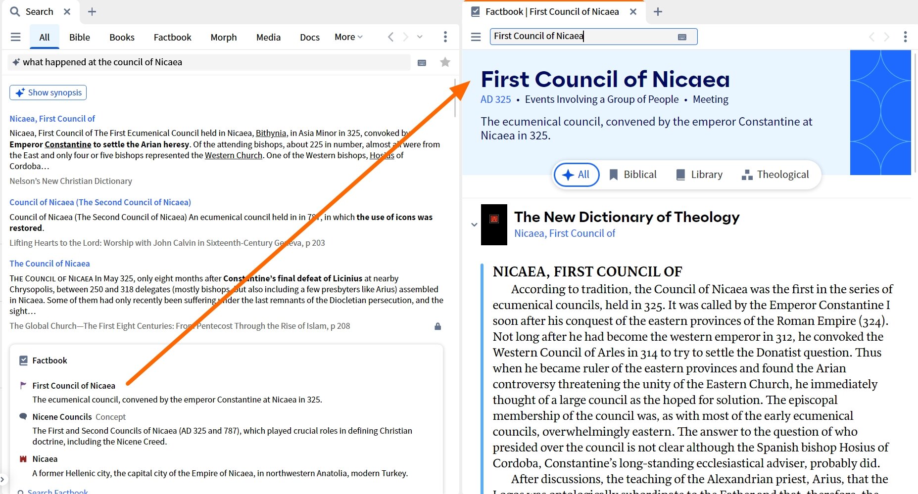Open the Hosius link in first result
The image size is (918, 494).
(382, 155)
